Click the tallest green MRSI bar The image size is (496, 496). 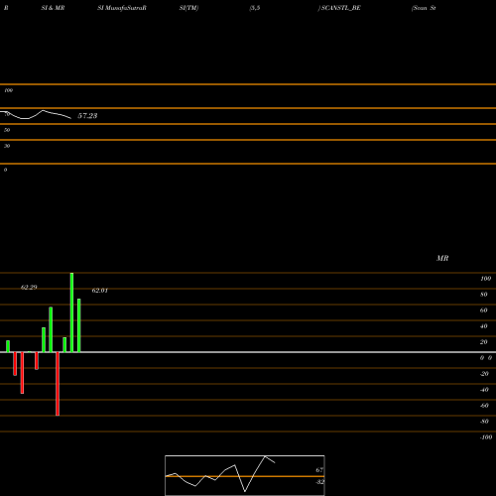pos(71,312)
